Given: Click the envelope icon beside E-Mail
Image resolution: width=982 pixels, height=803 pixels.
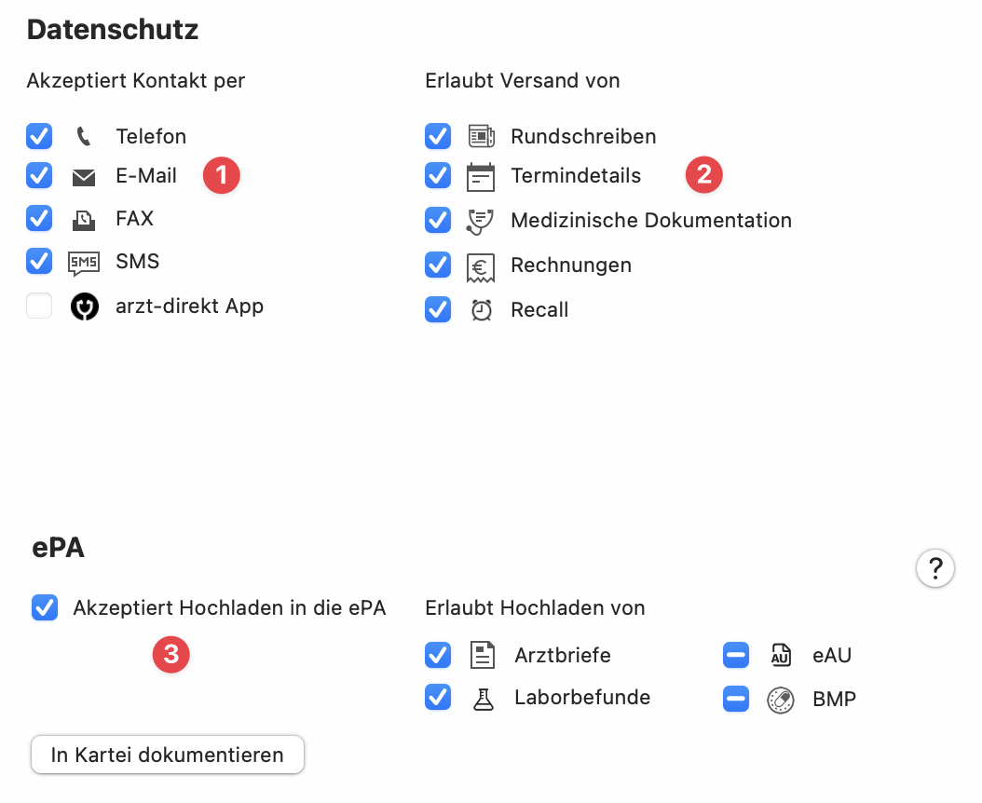Looking at the screenshot, I should tap(84, 175).
